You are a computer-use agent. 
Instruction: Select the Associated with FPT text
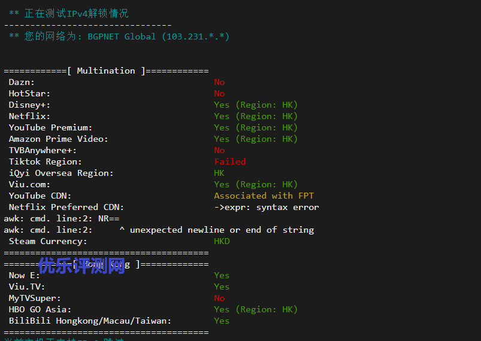point(264,196)
